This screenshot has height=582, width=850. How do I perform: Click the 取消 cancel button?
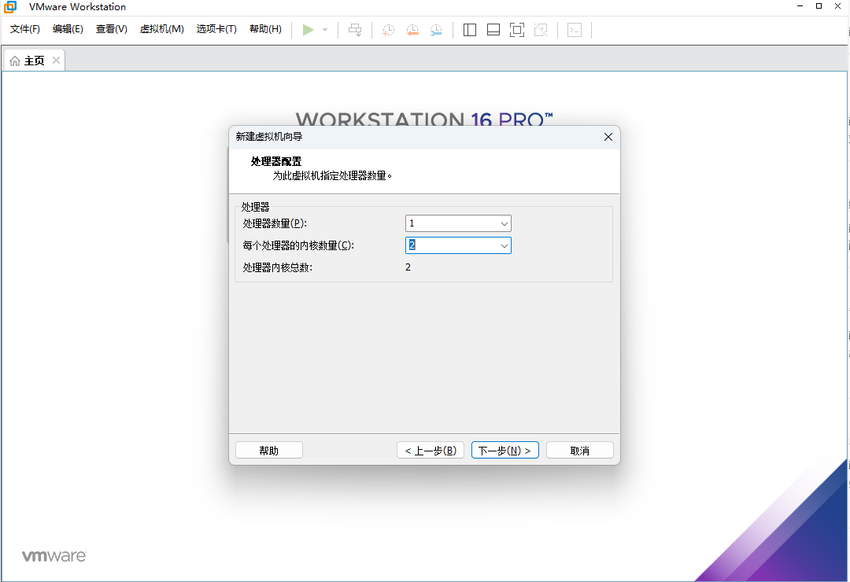579,451
